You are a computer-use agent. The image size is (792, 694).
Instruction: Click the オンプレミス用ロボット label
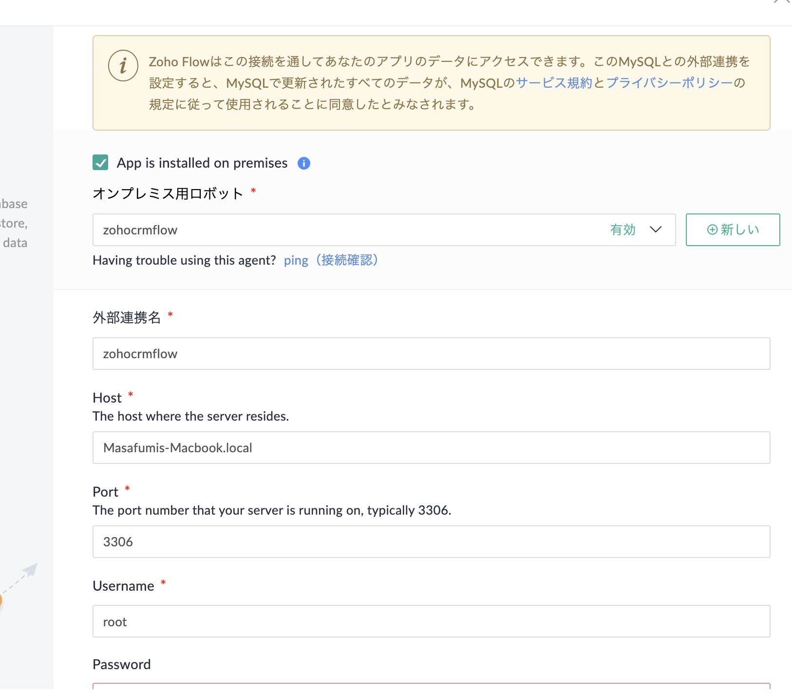coord(168,193)
